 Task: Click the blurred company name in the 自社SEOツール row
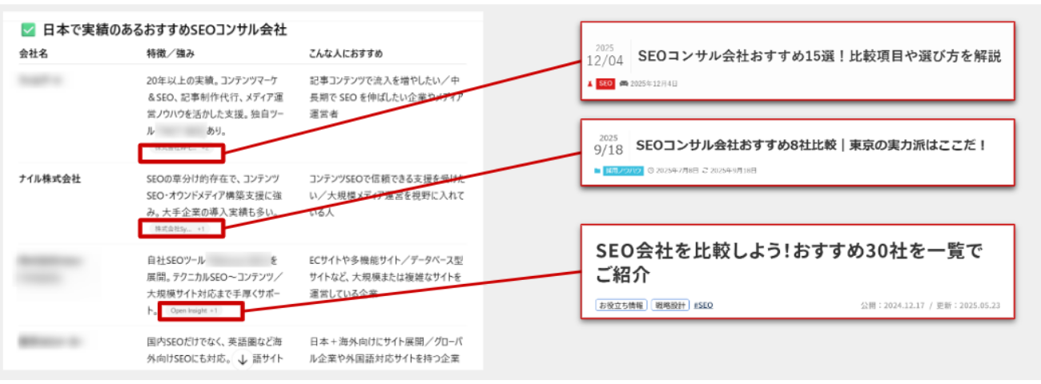(50, 268)
